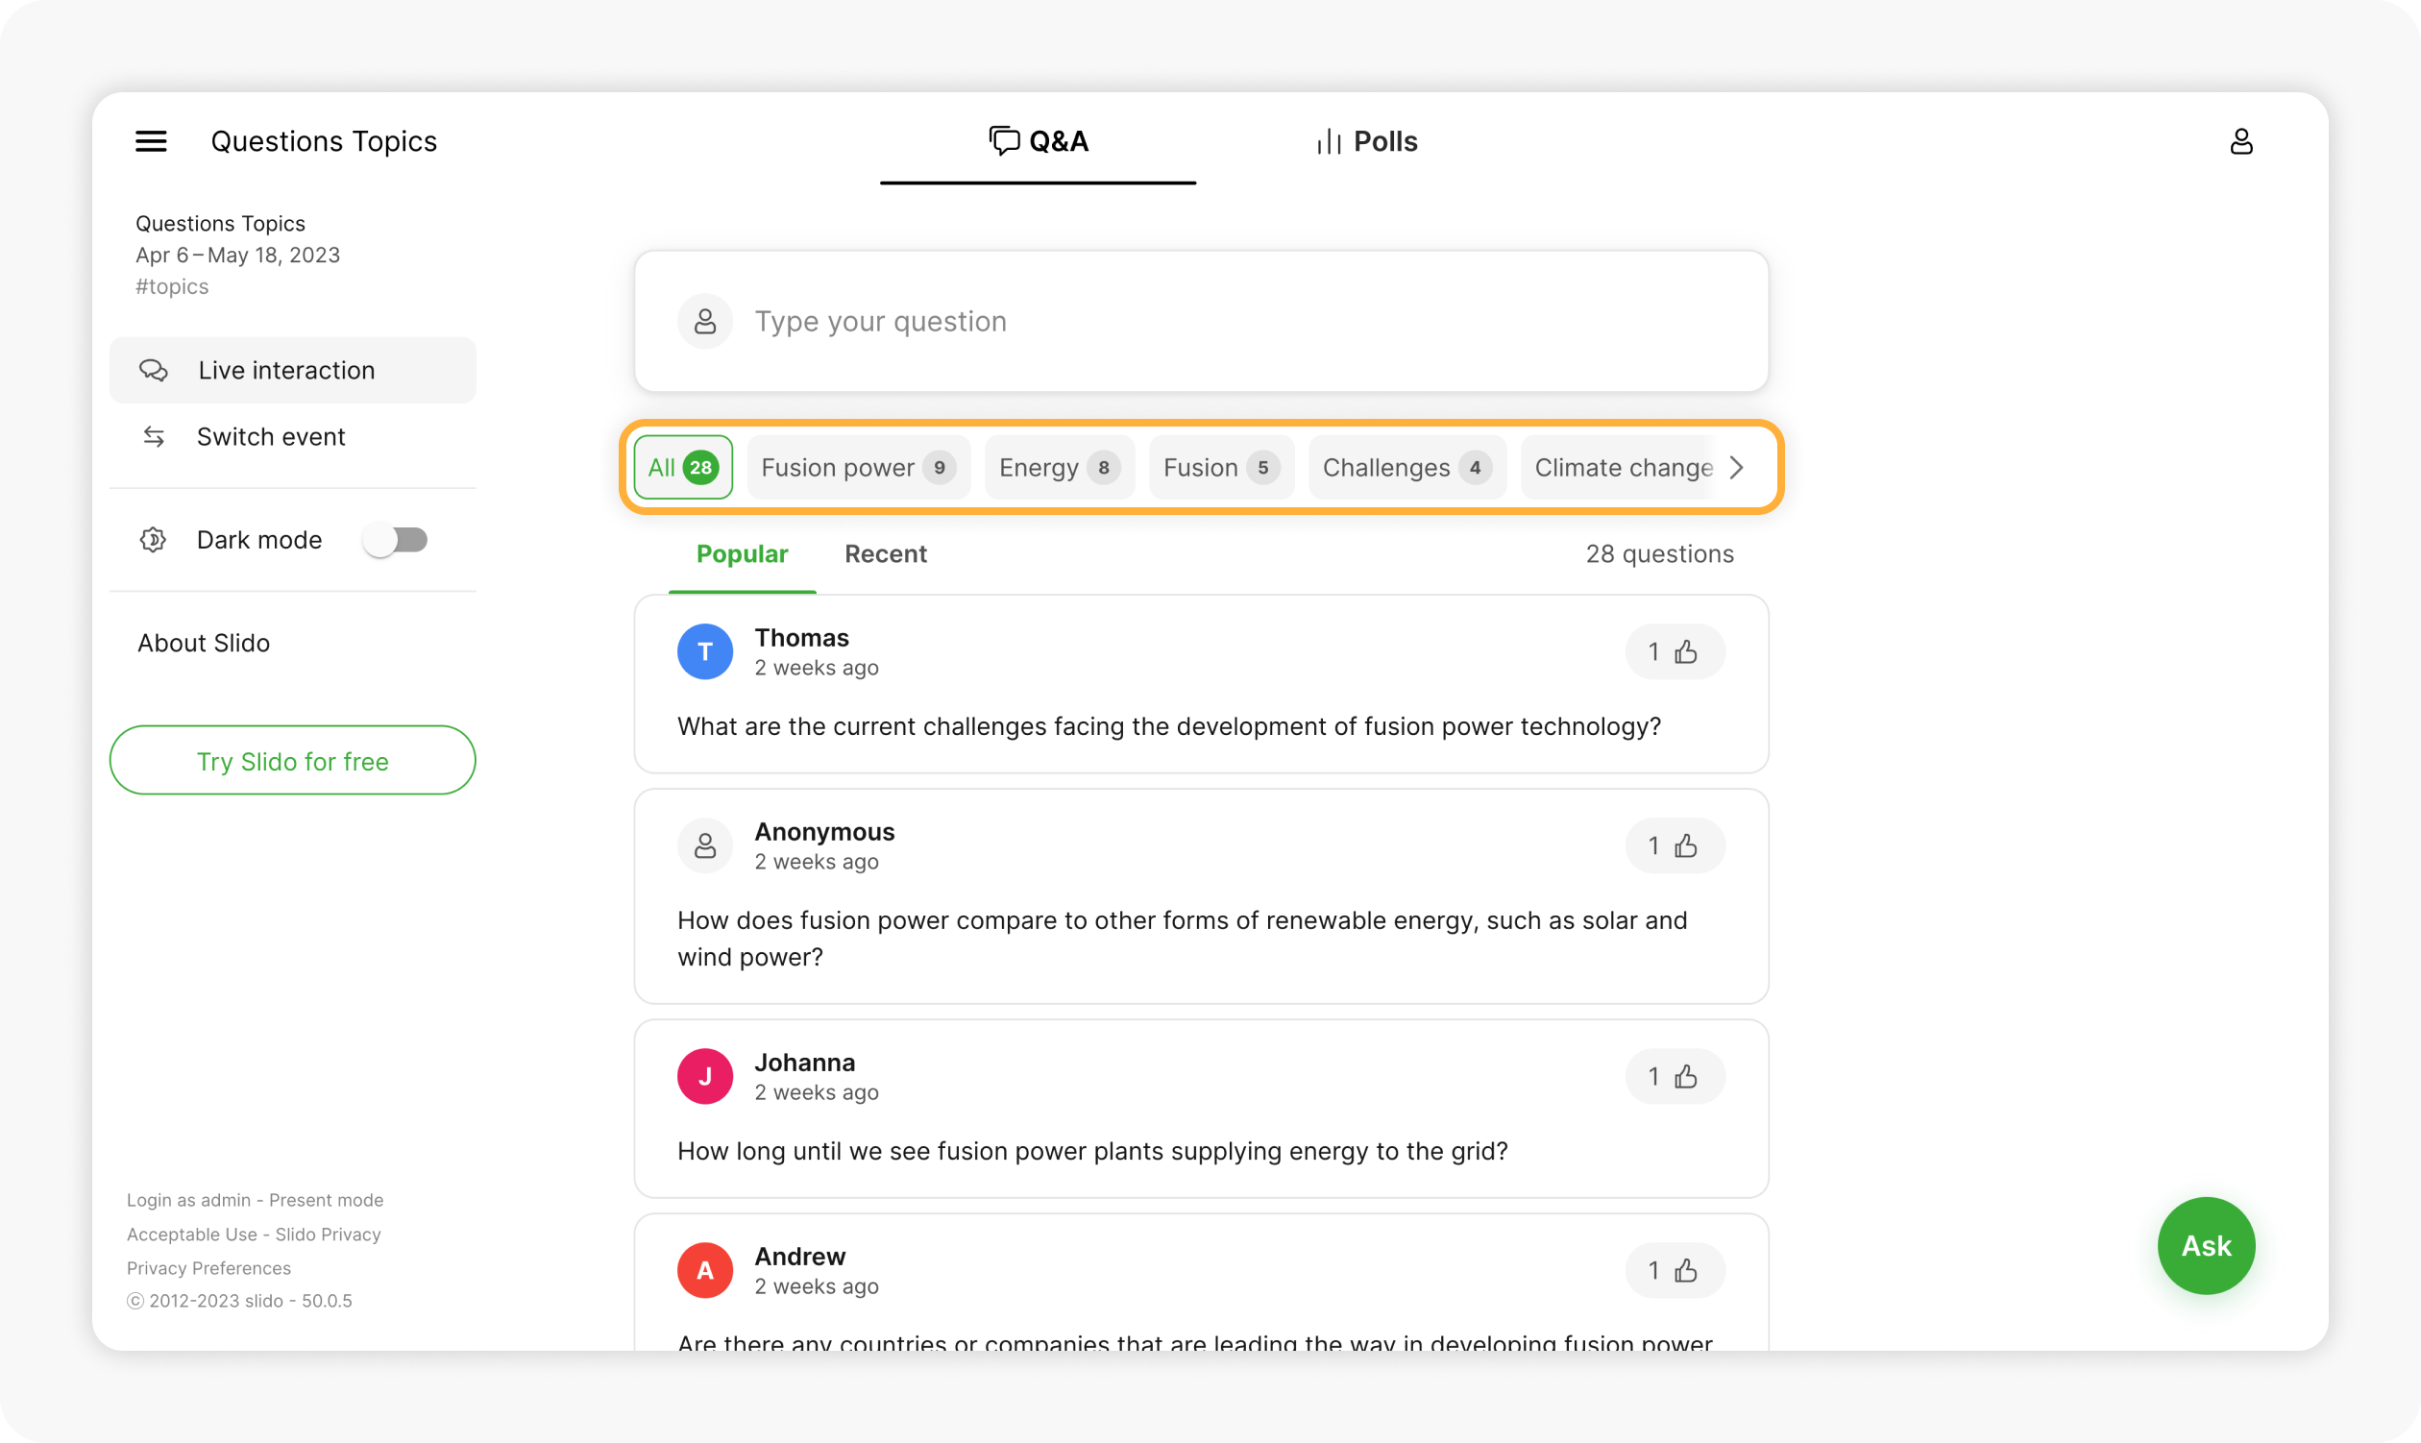Click the Anonymous user avatar

705,846
